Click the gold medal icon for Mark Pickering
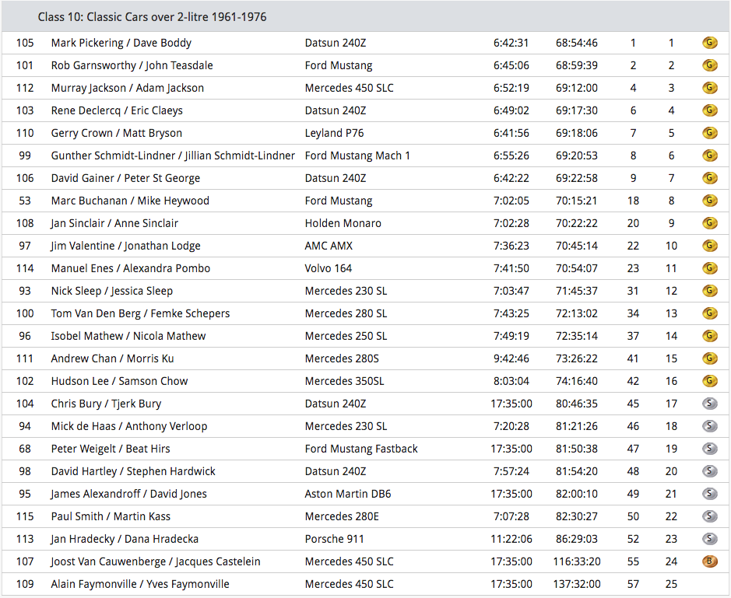Screen dimensions: 731x598 pos(709,43)
